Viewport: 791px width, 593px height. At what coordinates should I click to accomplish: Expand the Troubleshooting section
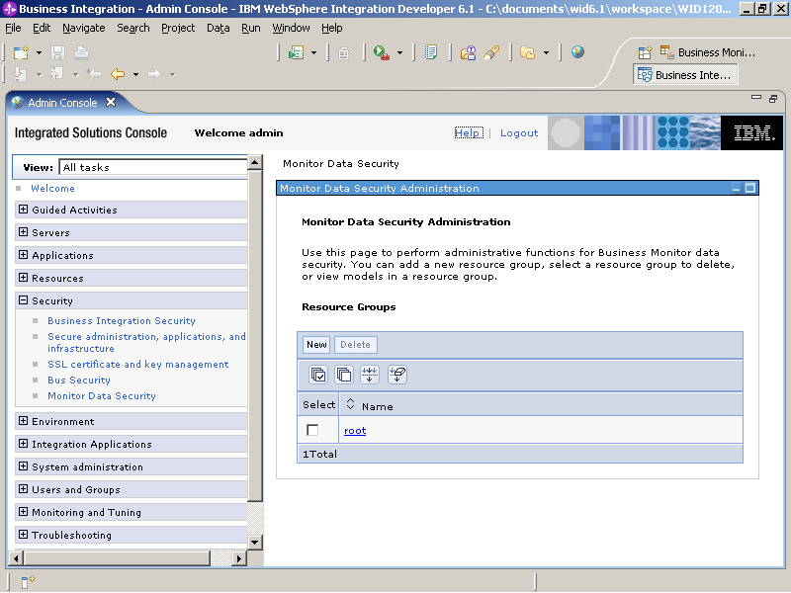click(23, 534)
